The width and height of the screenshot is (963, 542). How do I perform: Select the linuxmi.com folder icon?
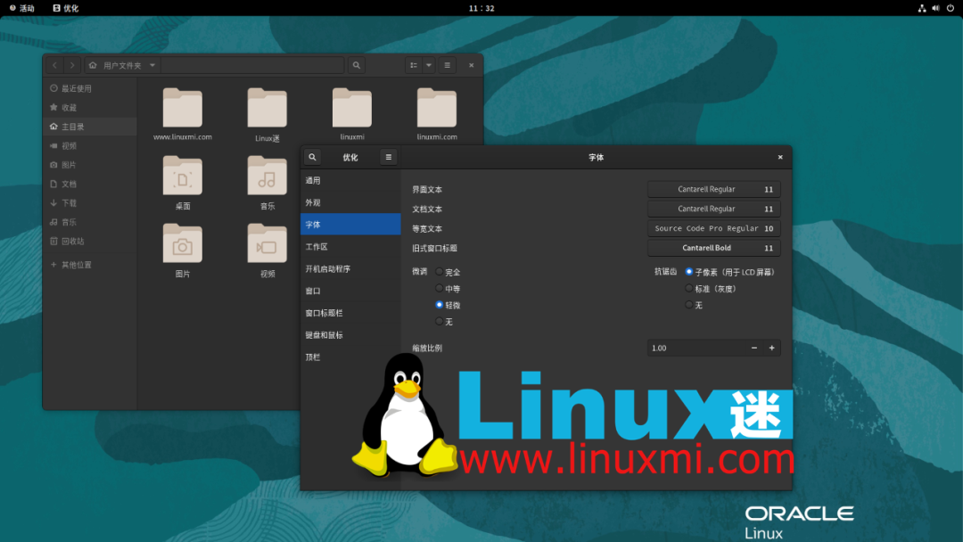pos(437,108)
